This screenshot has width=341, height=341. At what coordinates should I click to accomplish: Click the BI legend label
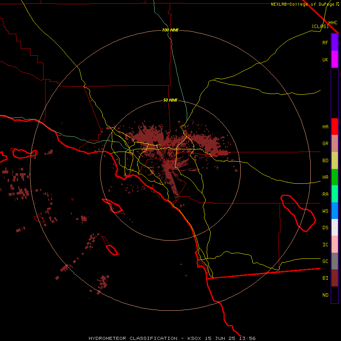pos(325,278)
